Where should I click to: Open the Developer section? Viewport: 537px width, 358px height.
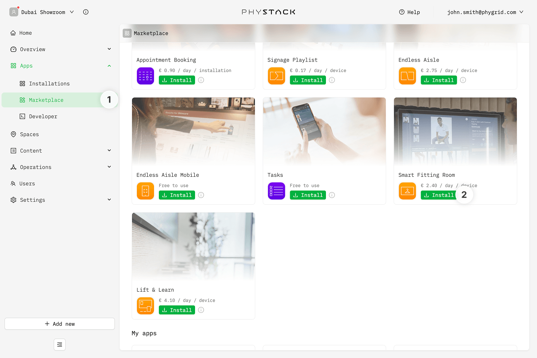point(60,116)
